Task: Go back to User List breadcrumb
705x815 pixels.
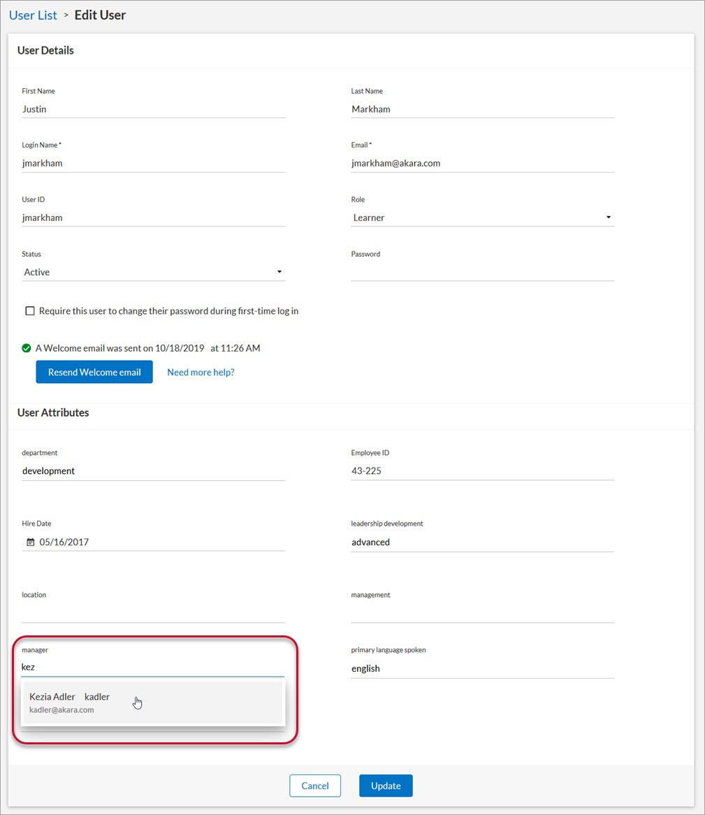Action: pos(33,15)
